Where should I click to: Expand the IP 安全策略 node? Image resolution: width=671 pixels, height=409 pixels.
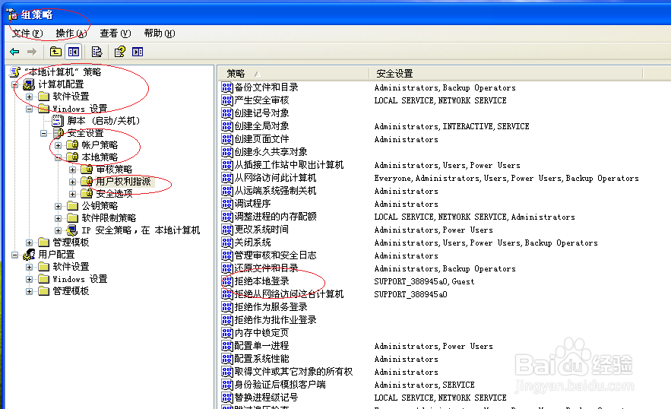pyautogui.click(x=59, y=230)
